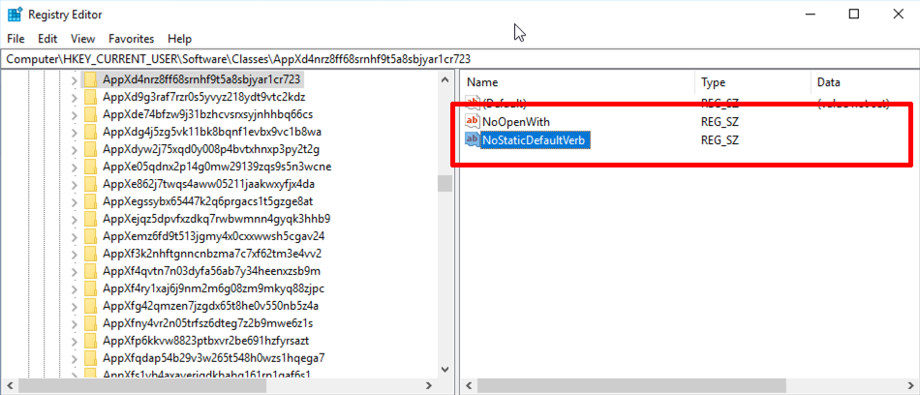Click the REG_SZ type cell of NoStaticDefaultVerb
Viewport: 920px width, 395px height.
[720, 140]
